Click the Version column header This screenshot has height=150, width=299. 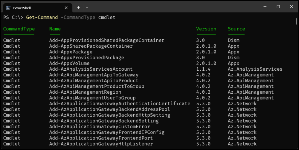point(206,29)
